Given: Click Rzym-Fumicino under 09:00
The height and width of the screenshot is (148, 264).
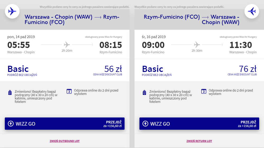Looking at the screenshot, I should (153, 52).
